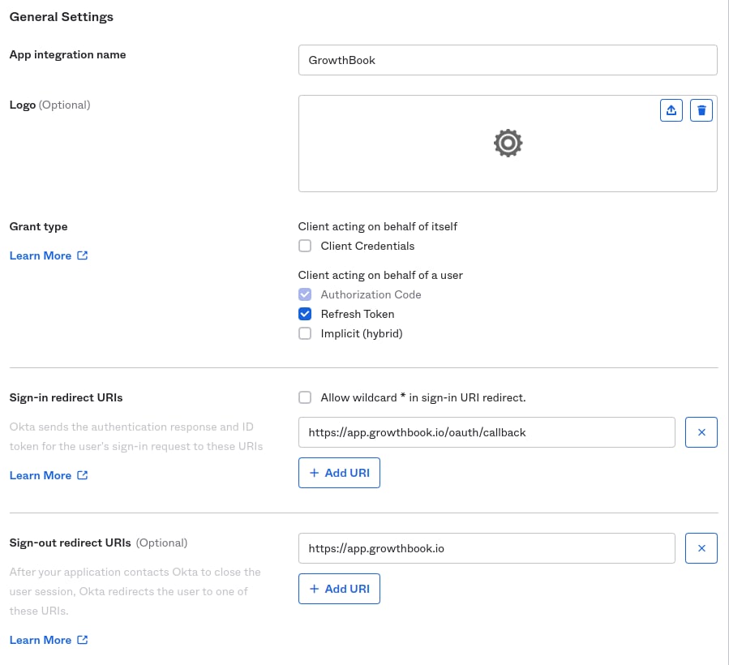Enable the Client Credentials checkbox
This screenshot has width=729, height=665.
tap(305, 246)
